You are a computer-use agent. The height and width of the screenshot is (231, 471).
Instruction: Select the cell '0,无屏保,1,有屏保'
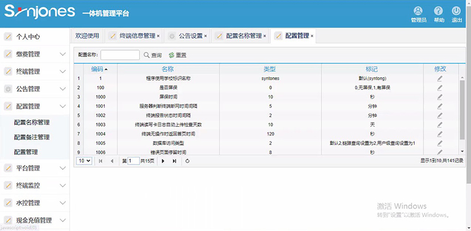pos(373,88)
